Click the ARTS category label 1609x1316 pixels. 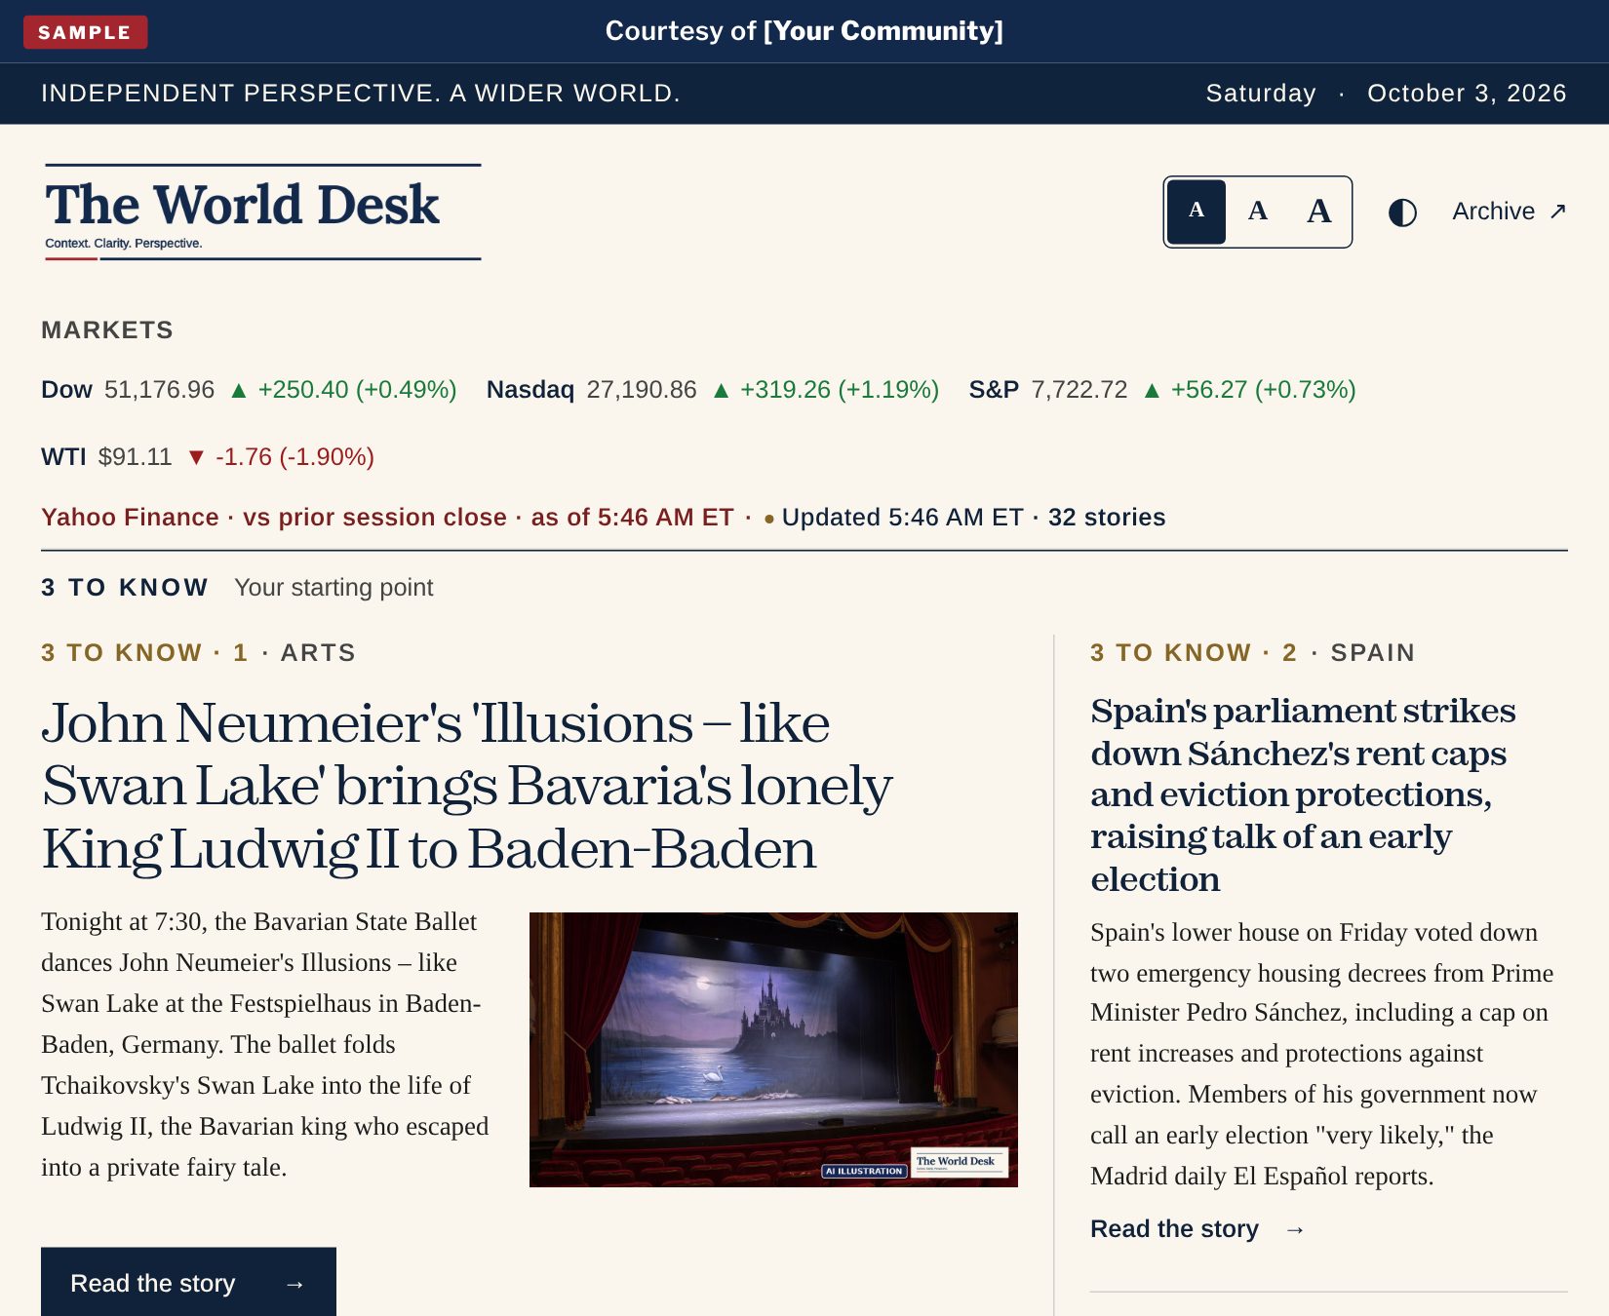click(x=318, y=653)
